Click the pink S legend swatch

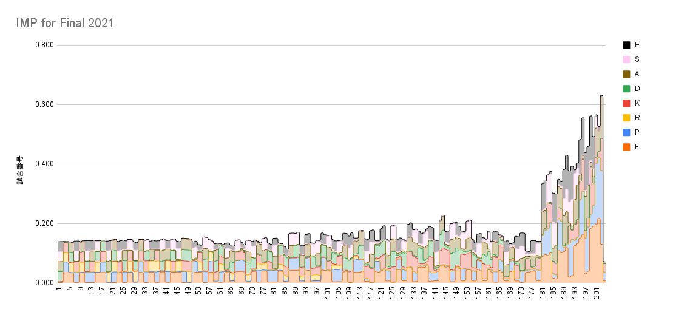click(x=626, y=59)
